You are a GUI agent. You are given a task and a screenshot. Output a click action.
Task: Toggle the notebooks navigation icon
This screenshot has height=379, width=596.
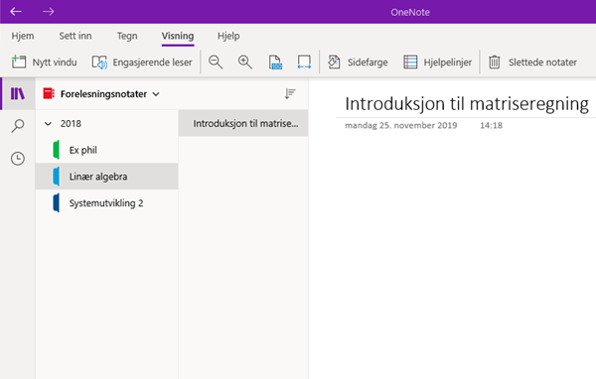pos(18,93)
